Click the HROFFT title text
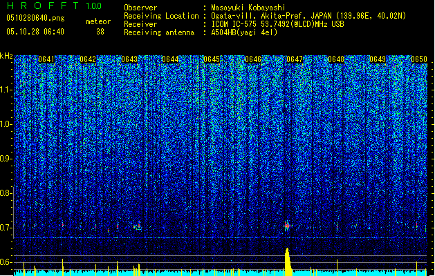 [43, 6]
